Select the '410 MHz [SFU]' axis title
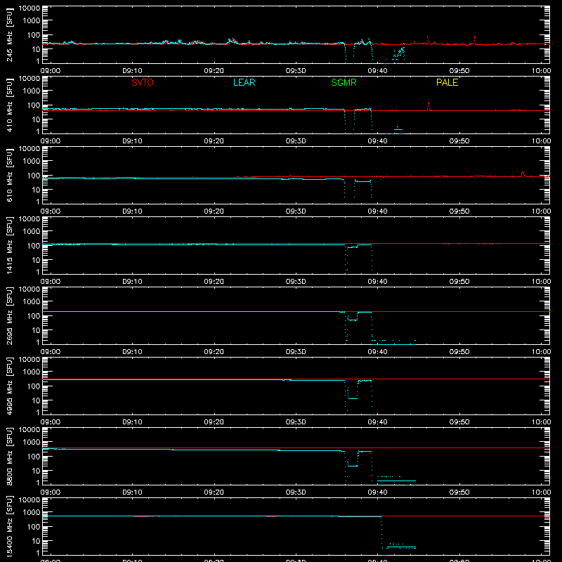This screenshot has width=562, height=562. [10, 105]
